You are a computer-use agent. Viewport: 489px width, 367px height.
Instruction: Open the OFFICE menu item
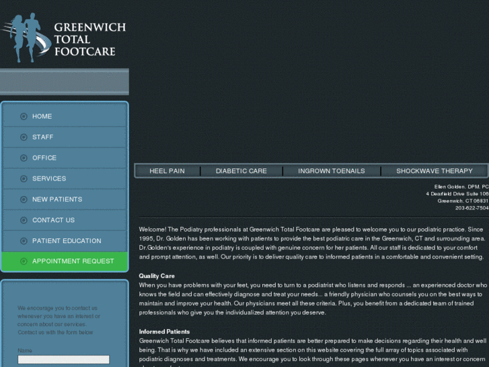pyautogui.click(x=65, y=158)
